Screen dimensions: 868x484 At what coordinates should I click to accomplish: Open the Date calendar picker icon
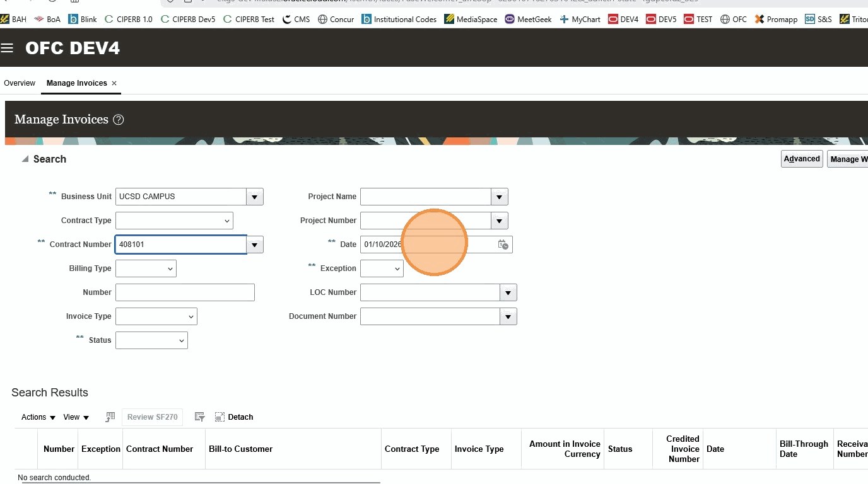503,245
